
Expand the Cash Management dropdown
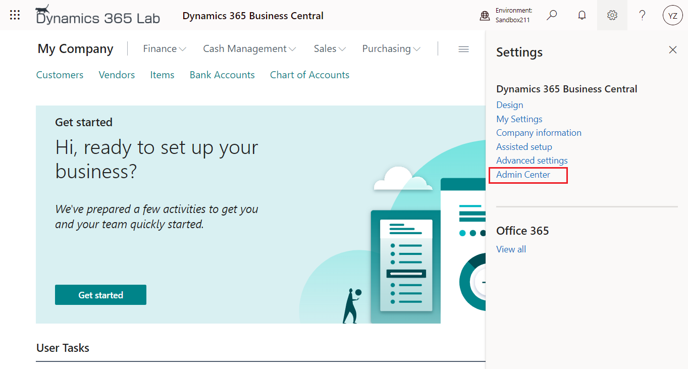pos(249,48)
